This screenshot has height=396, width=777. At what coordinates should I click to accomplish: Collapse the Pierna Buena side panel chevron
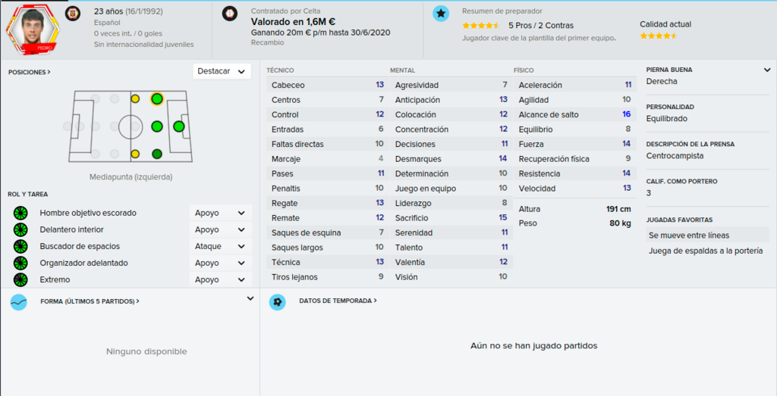tap(767, 70)
